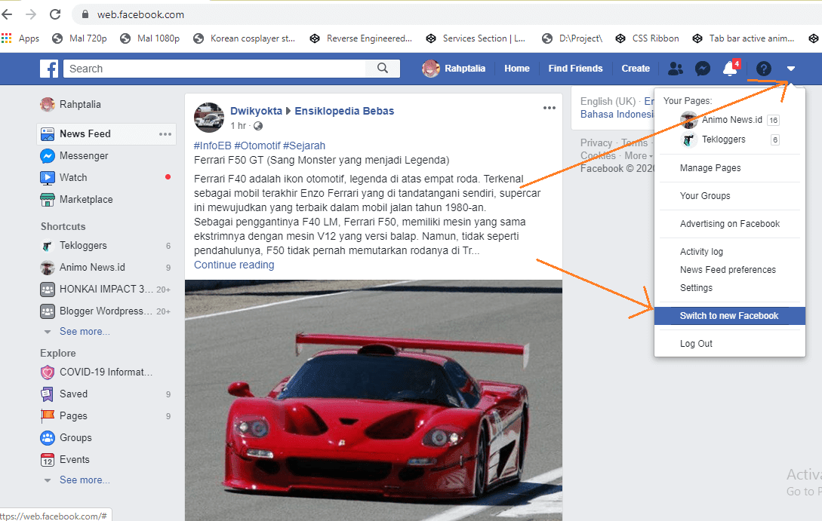The height and width of the screenshot is (521, 822).
Task: Open Ensiklopedia Bebas group link
Action: pyautogui.click(x=344, y=111)
